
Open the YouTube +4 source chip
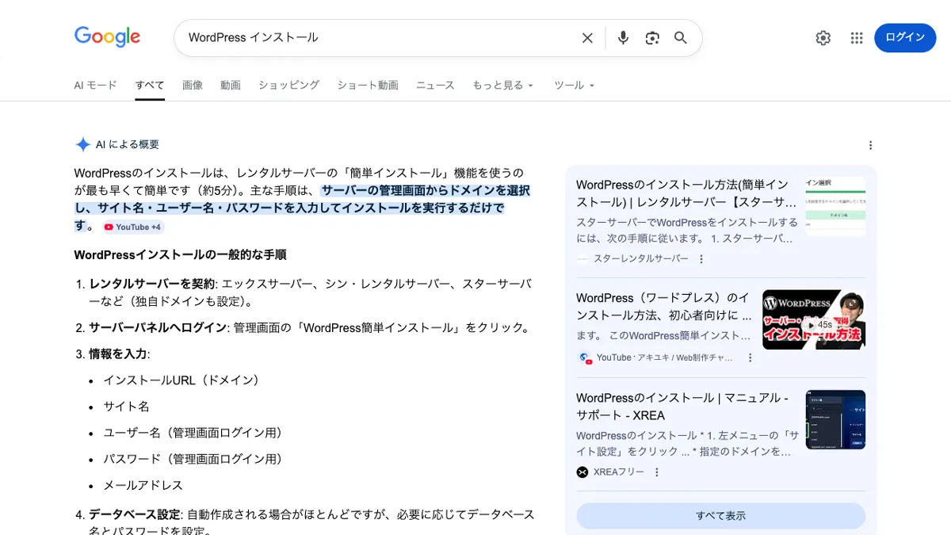(132, 227)
